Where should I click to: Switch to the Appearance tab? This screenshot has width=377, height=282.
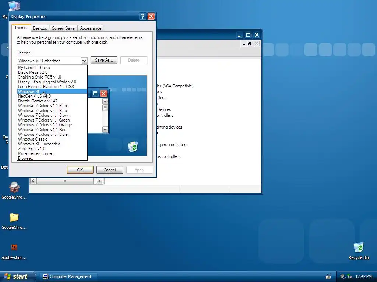pos(91,28)
